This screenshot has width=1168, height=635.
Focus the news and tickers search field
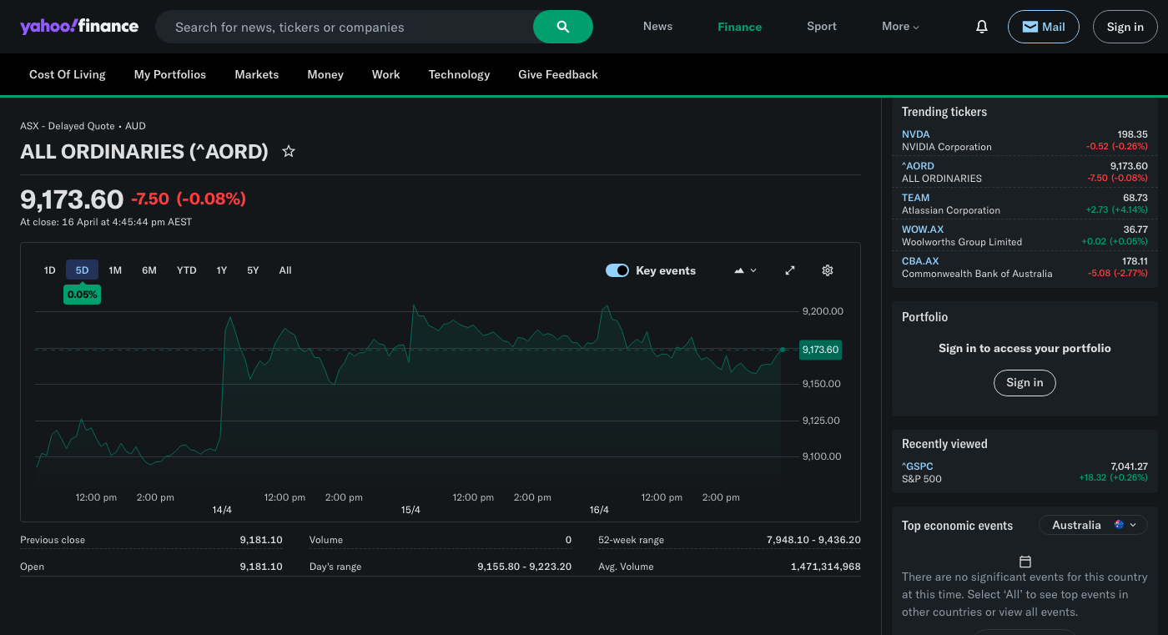tap(350, 27)
